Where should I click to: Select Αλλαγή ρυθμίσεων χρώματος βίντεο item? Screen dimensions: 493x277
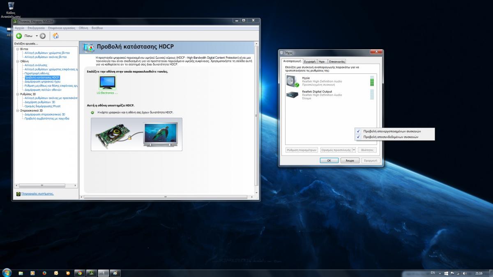coord(47,53)
